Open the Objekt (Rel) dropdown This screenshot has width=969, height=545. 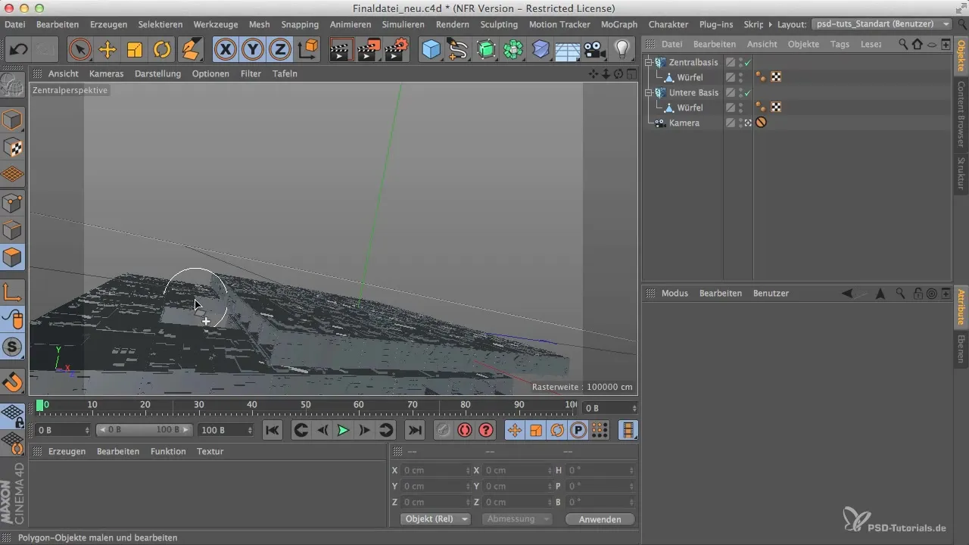tap(435, 519)
